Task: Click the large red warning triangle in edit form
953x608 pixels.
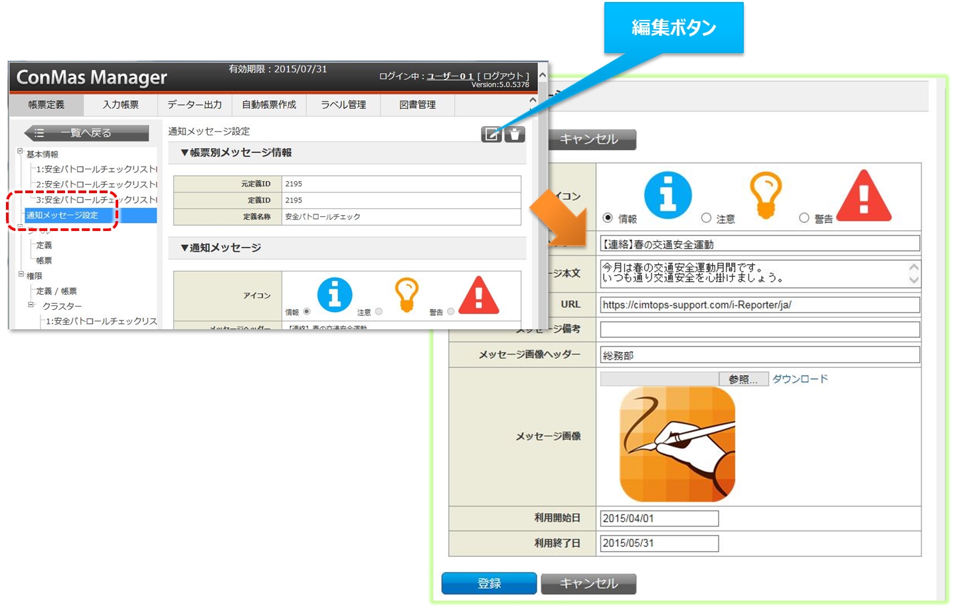Action: (x=864, y=196)
